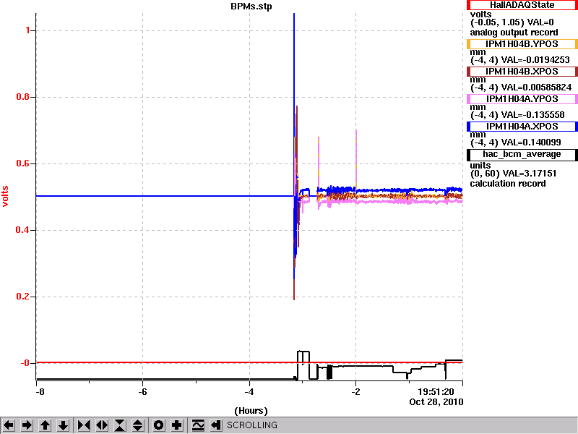The image size is (578, 434).
Task: Pan the plot right with right arrow
Action: tap(27, 425)
